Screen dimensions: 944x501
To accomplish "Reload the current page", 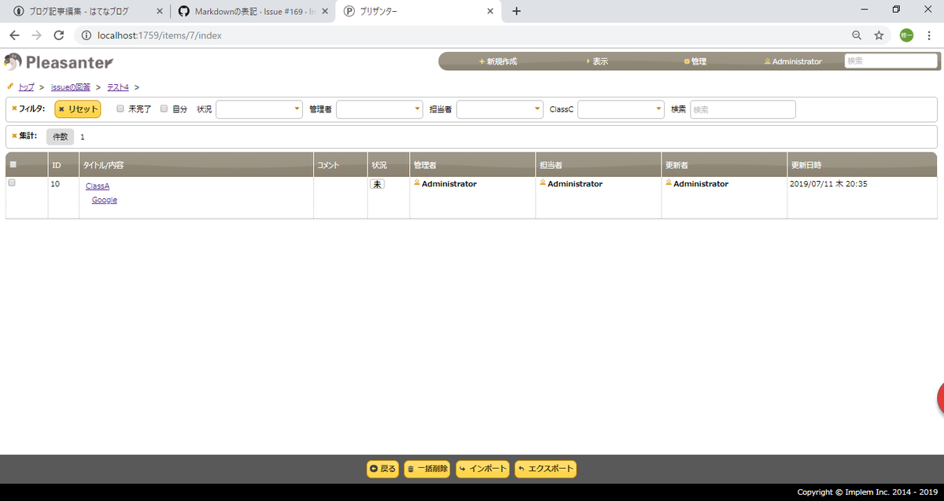I will (x=58, y=35).
